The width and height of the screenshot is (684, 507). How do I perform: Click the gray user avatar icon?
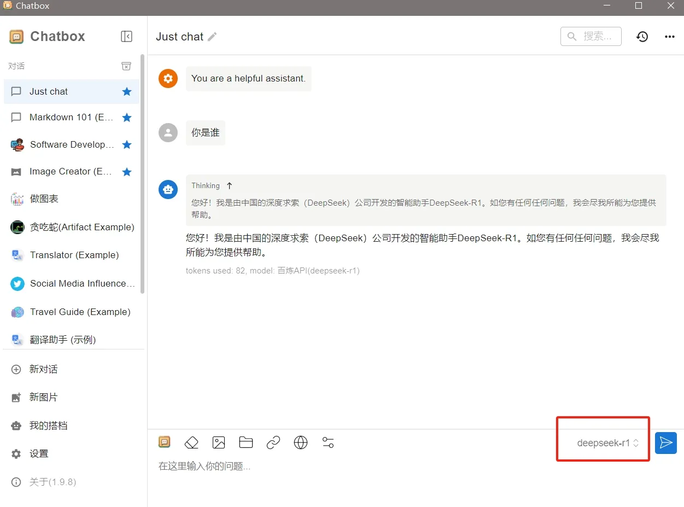[168, 132]
